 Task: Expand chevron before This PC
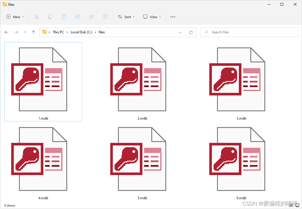point(49,32)
